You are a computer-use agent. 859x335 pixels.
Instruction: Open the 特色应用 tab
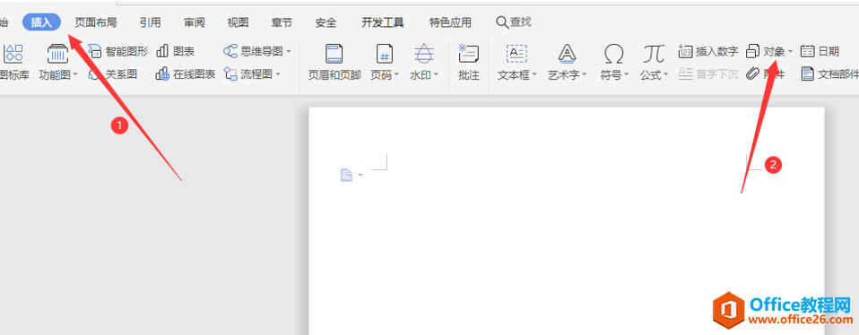[450, 22]
